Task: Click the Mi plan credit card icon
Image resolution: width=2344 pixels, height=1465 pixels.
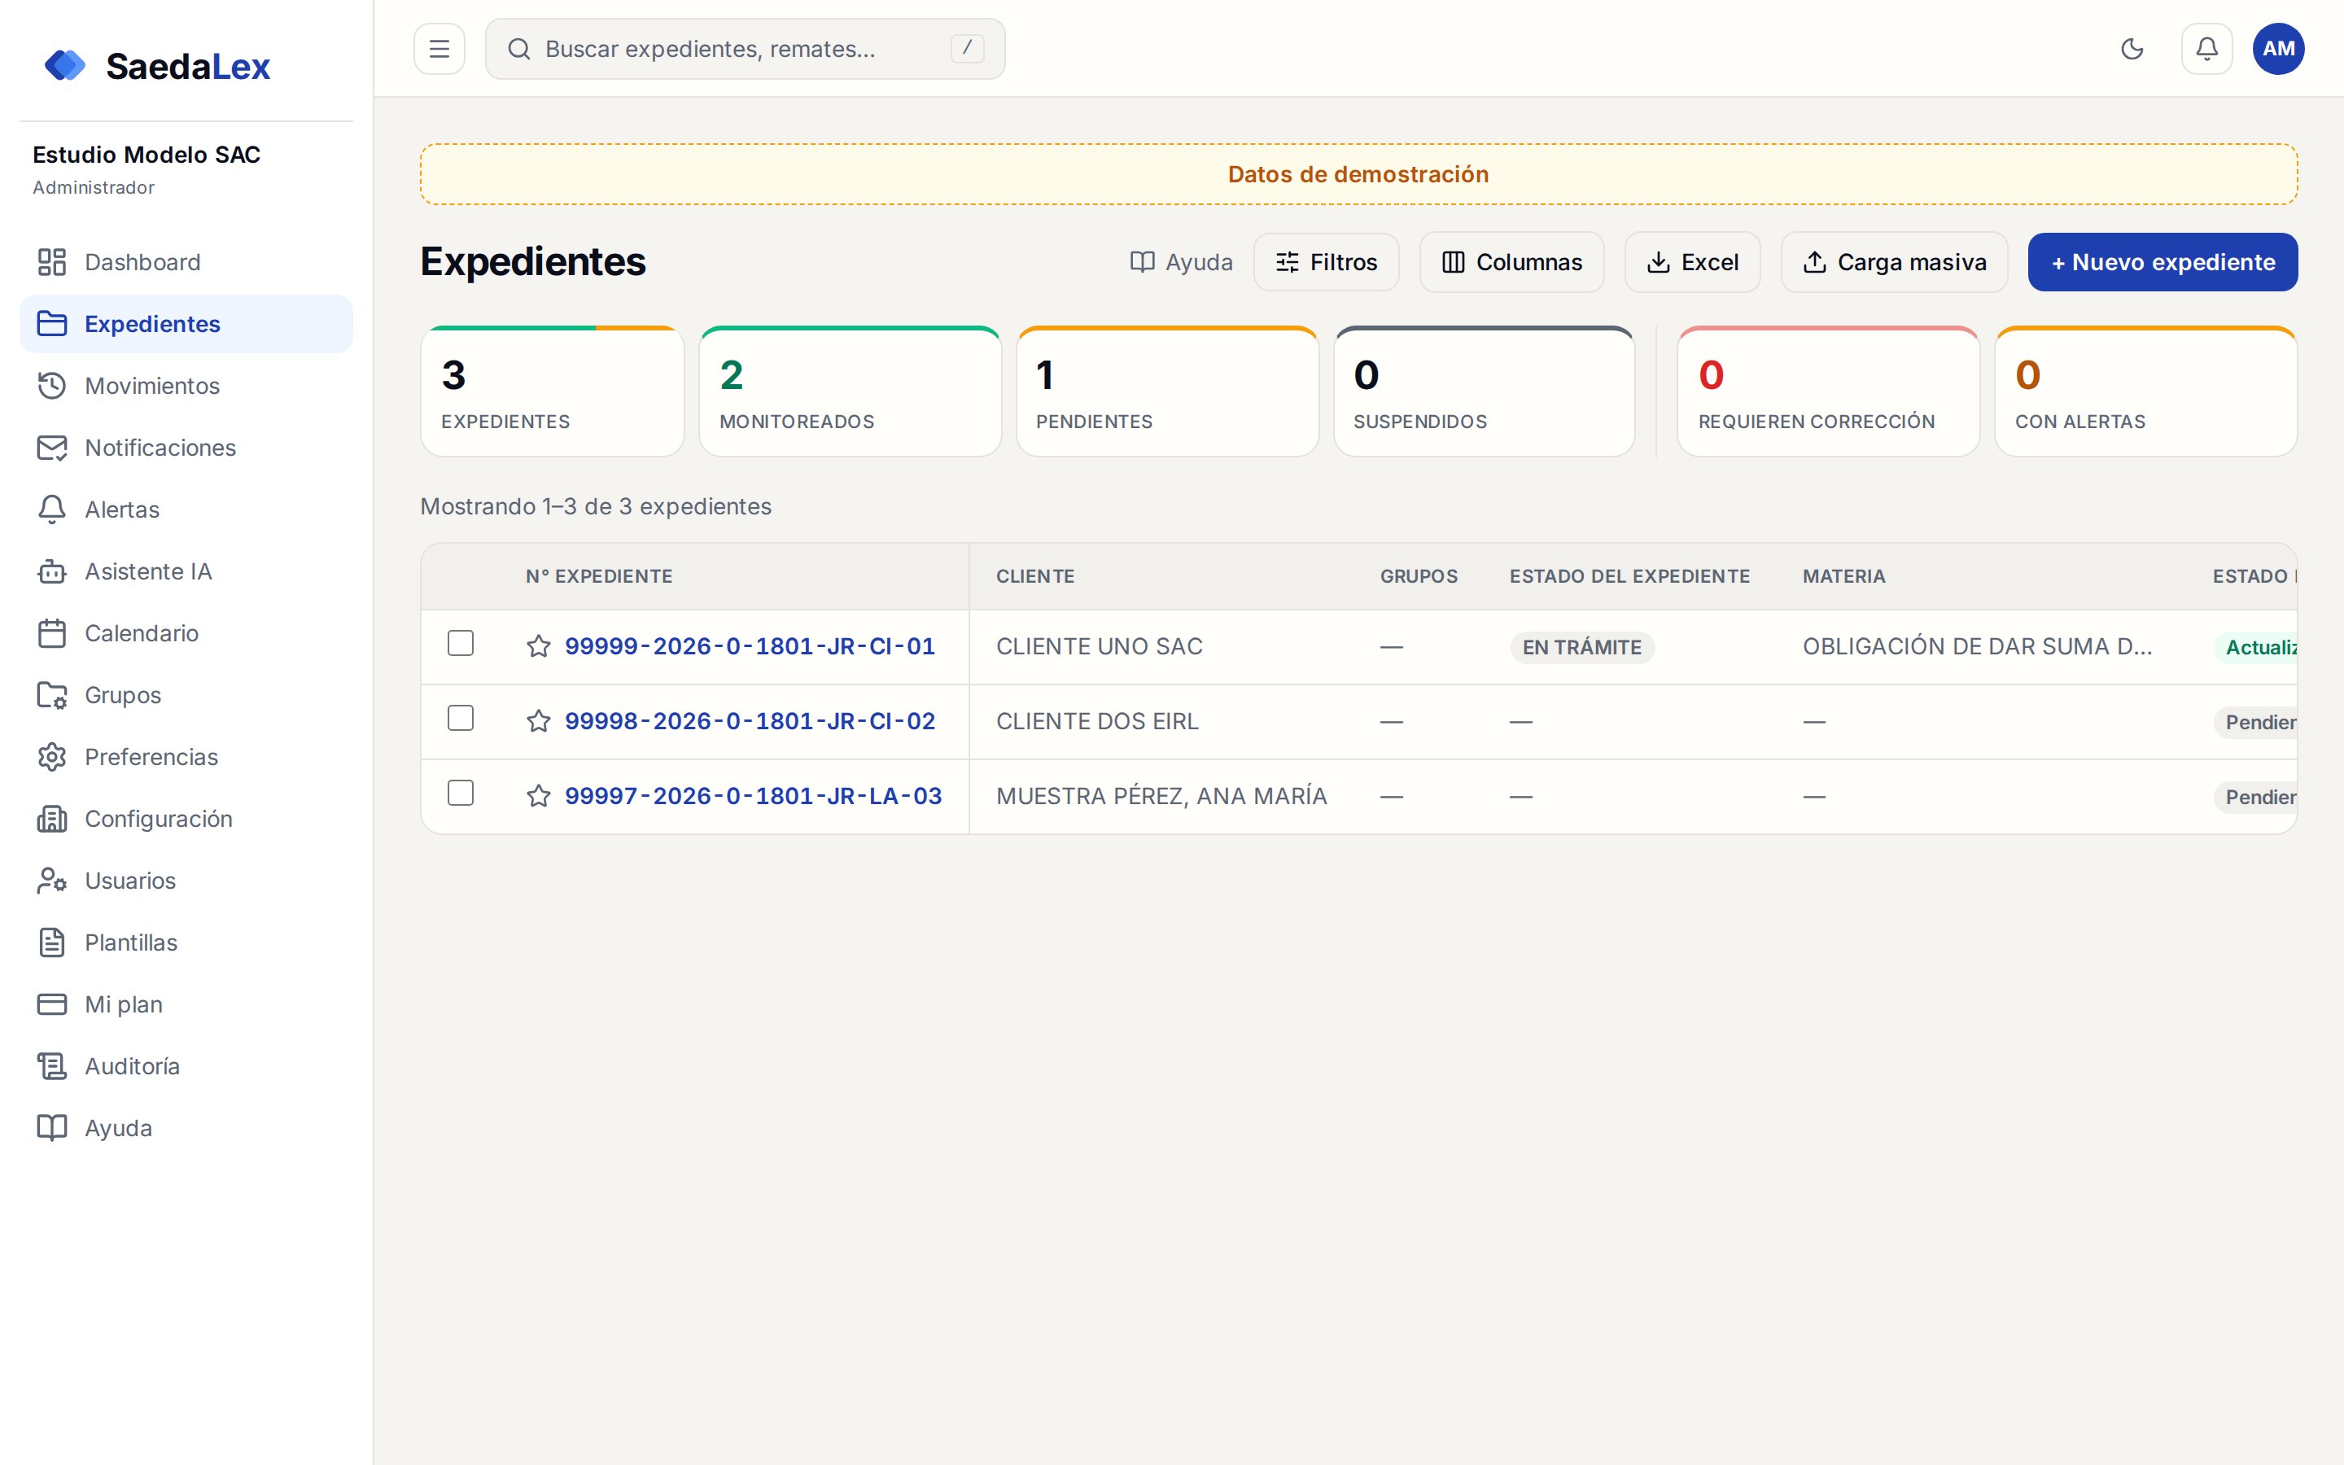Action: [x=51, y=1004]
